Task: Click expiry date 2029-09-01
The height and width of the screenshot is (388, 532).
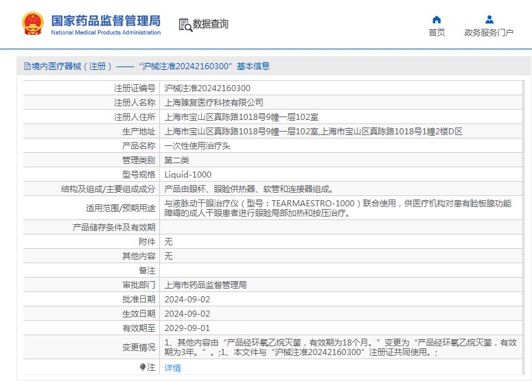Action: [187, 328]
